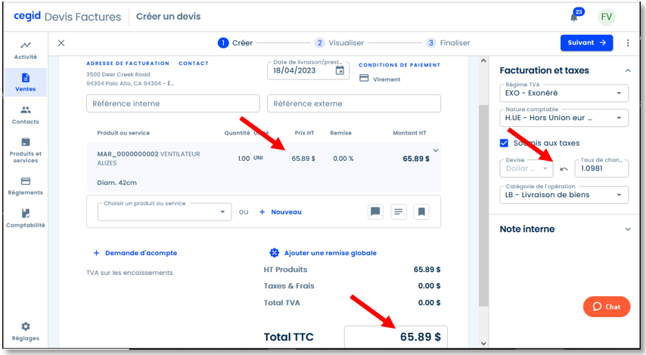
Task: Click the FV user avatar
Action: pyautogui.click(x=606, y=17)
